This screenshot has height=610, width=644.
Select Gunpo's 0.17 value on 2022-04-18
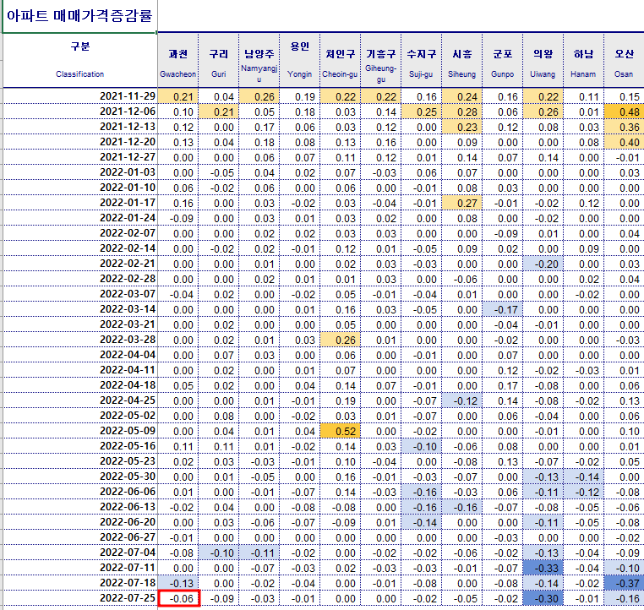click(503, 384)
